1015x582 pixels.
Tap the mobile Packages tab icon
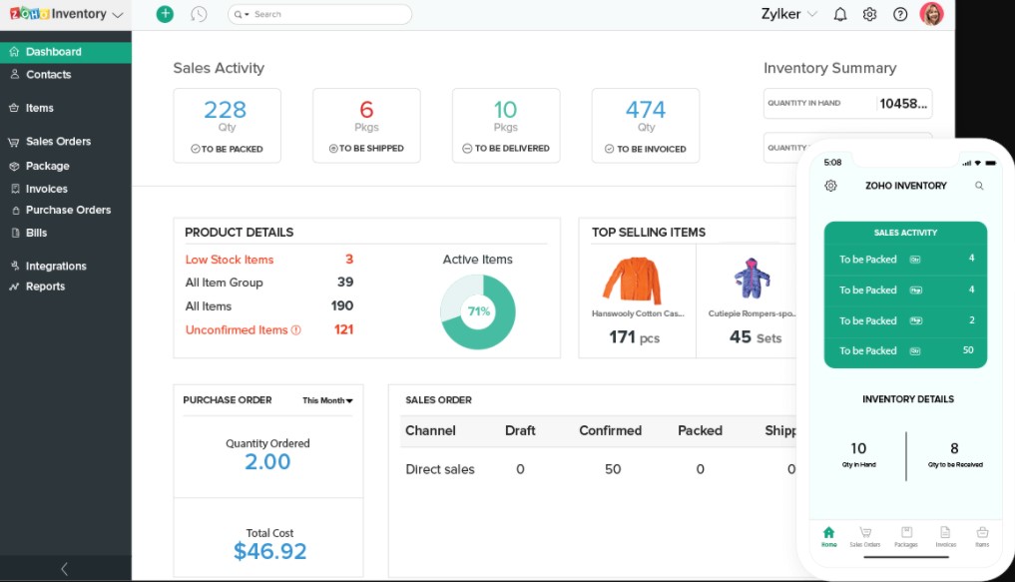[906, 536]
